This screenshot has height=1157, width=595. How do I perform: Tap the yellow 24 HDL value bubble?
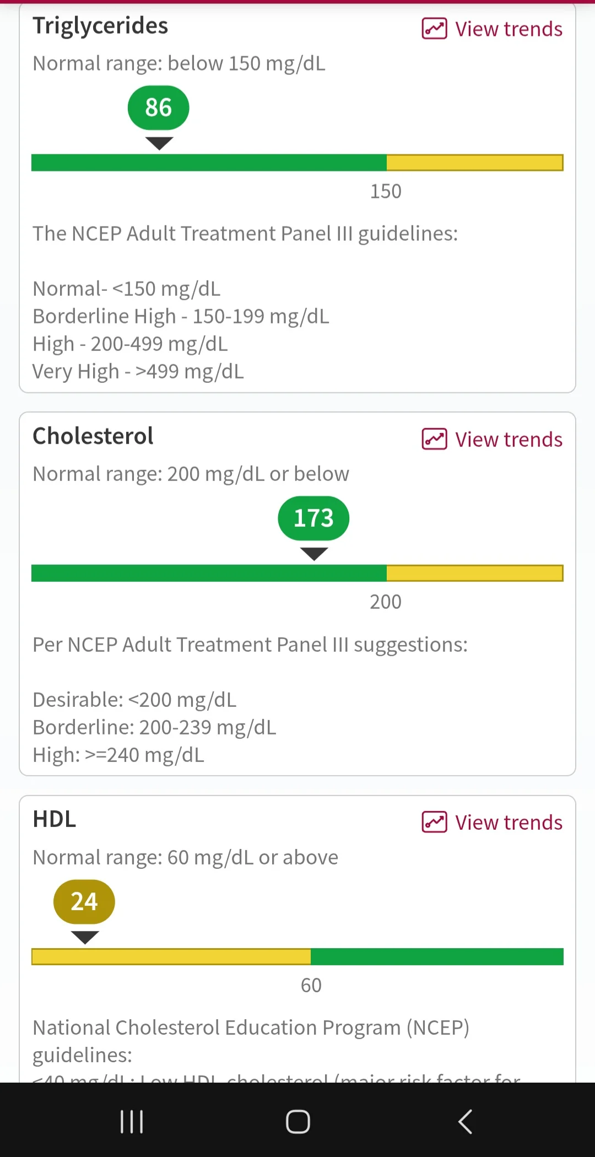(84, 901)
